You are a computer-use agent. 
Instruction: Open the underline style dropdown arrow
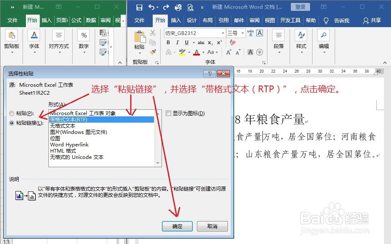[194, 43]
